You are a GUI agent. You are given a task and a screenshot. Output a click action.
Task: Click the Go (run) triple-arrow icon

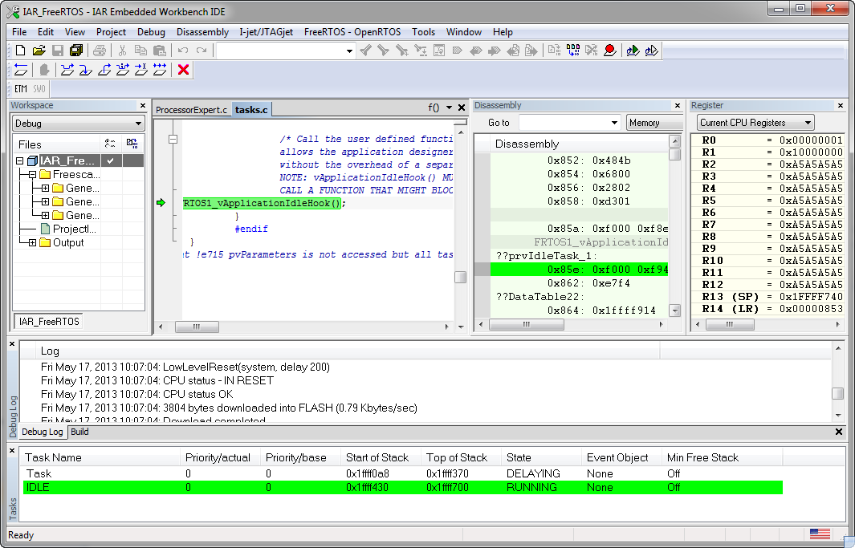click(160, 70)
